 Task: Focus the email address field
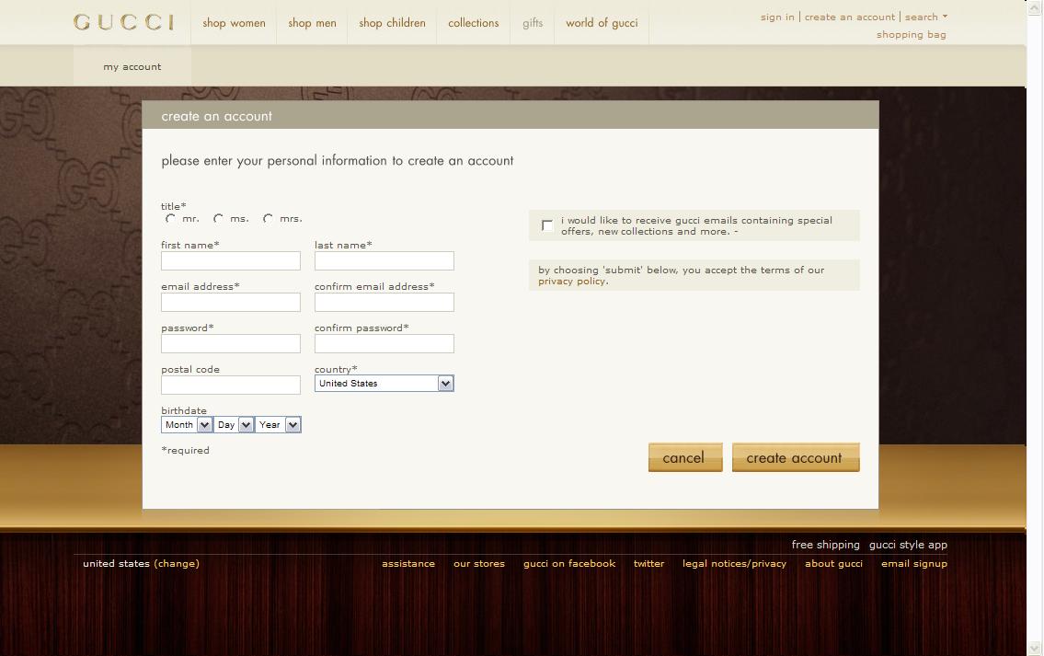pos(230,303)
